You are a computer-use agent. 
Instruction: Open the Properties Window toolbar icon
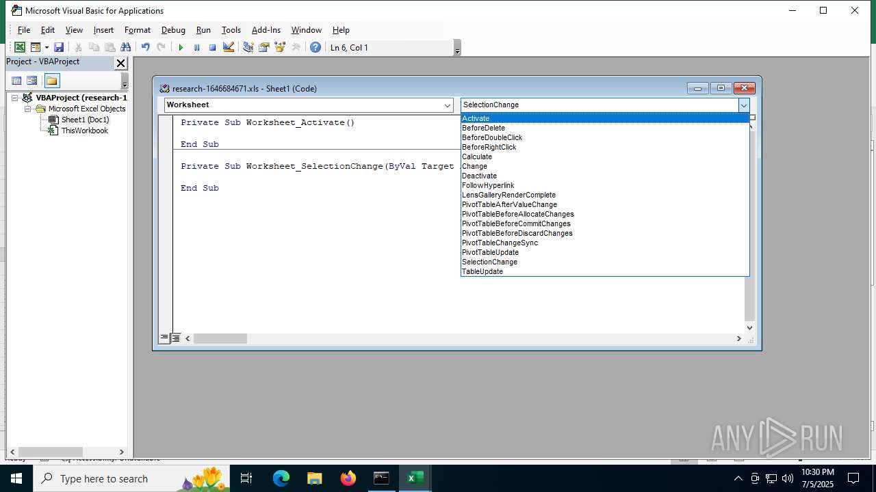[263, 47]
